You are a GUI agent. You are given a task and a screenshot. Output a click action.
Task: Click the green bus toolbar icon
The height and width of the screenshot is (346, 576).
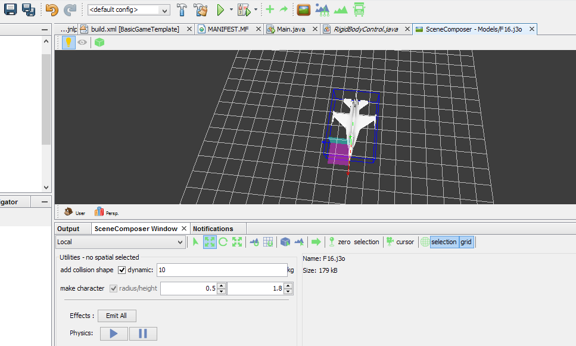(x=359, y=10)
